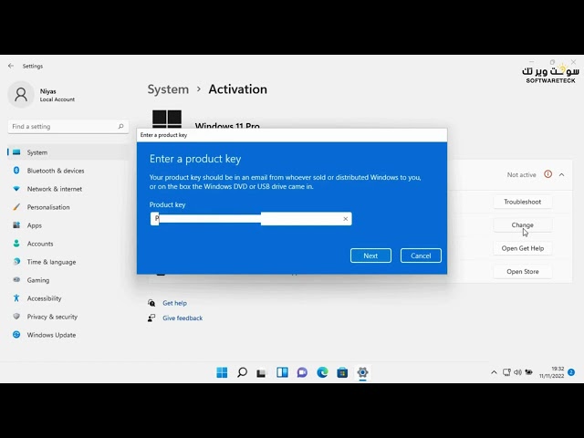Open Bluetooth & devices settings

point(68,171)
